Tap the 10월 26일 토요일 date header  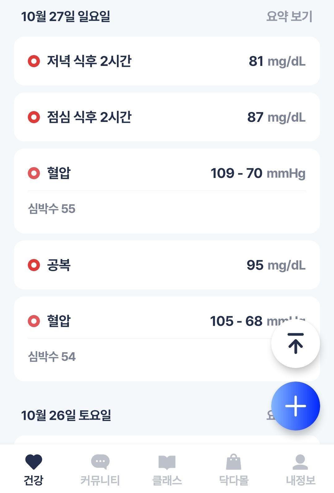click(66, 415)
